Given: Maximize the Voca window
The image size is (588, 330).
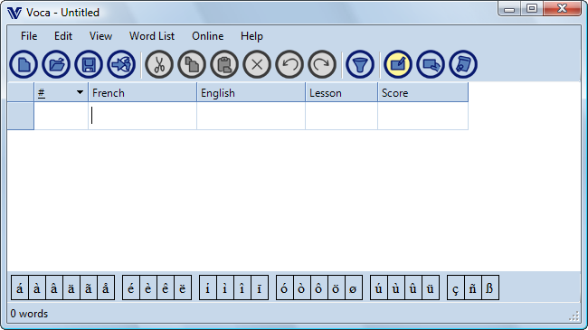Looking at the screenshot, I should pos(532,8).
